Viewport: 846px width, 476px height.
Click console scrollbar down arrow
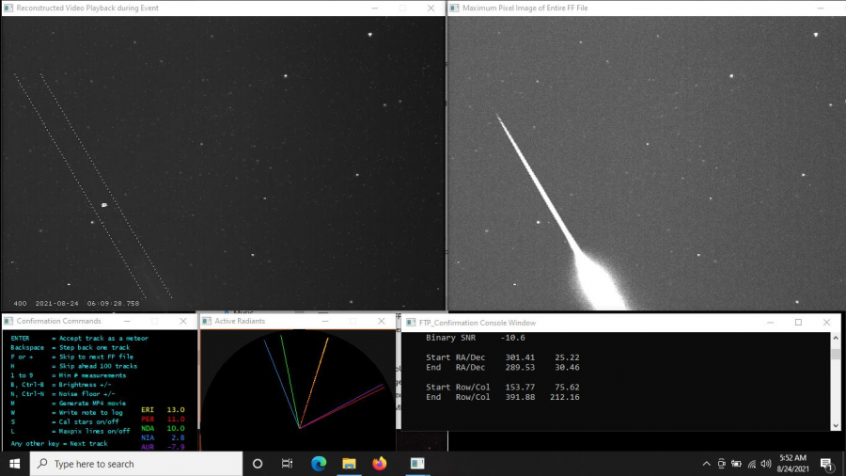(x=836, y=426)
